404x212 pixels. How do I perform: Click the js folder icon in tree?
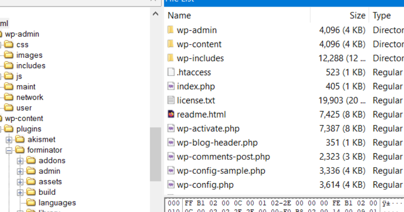point(9,76)
